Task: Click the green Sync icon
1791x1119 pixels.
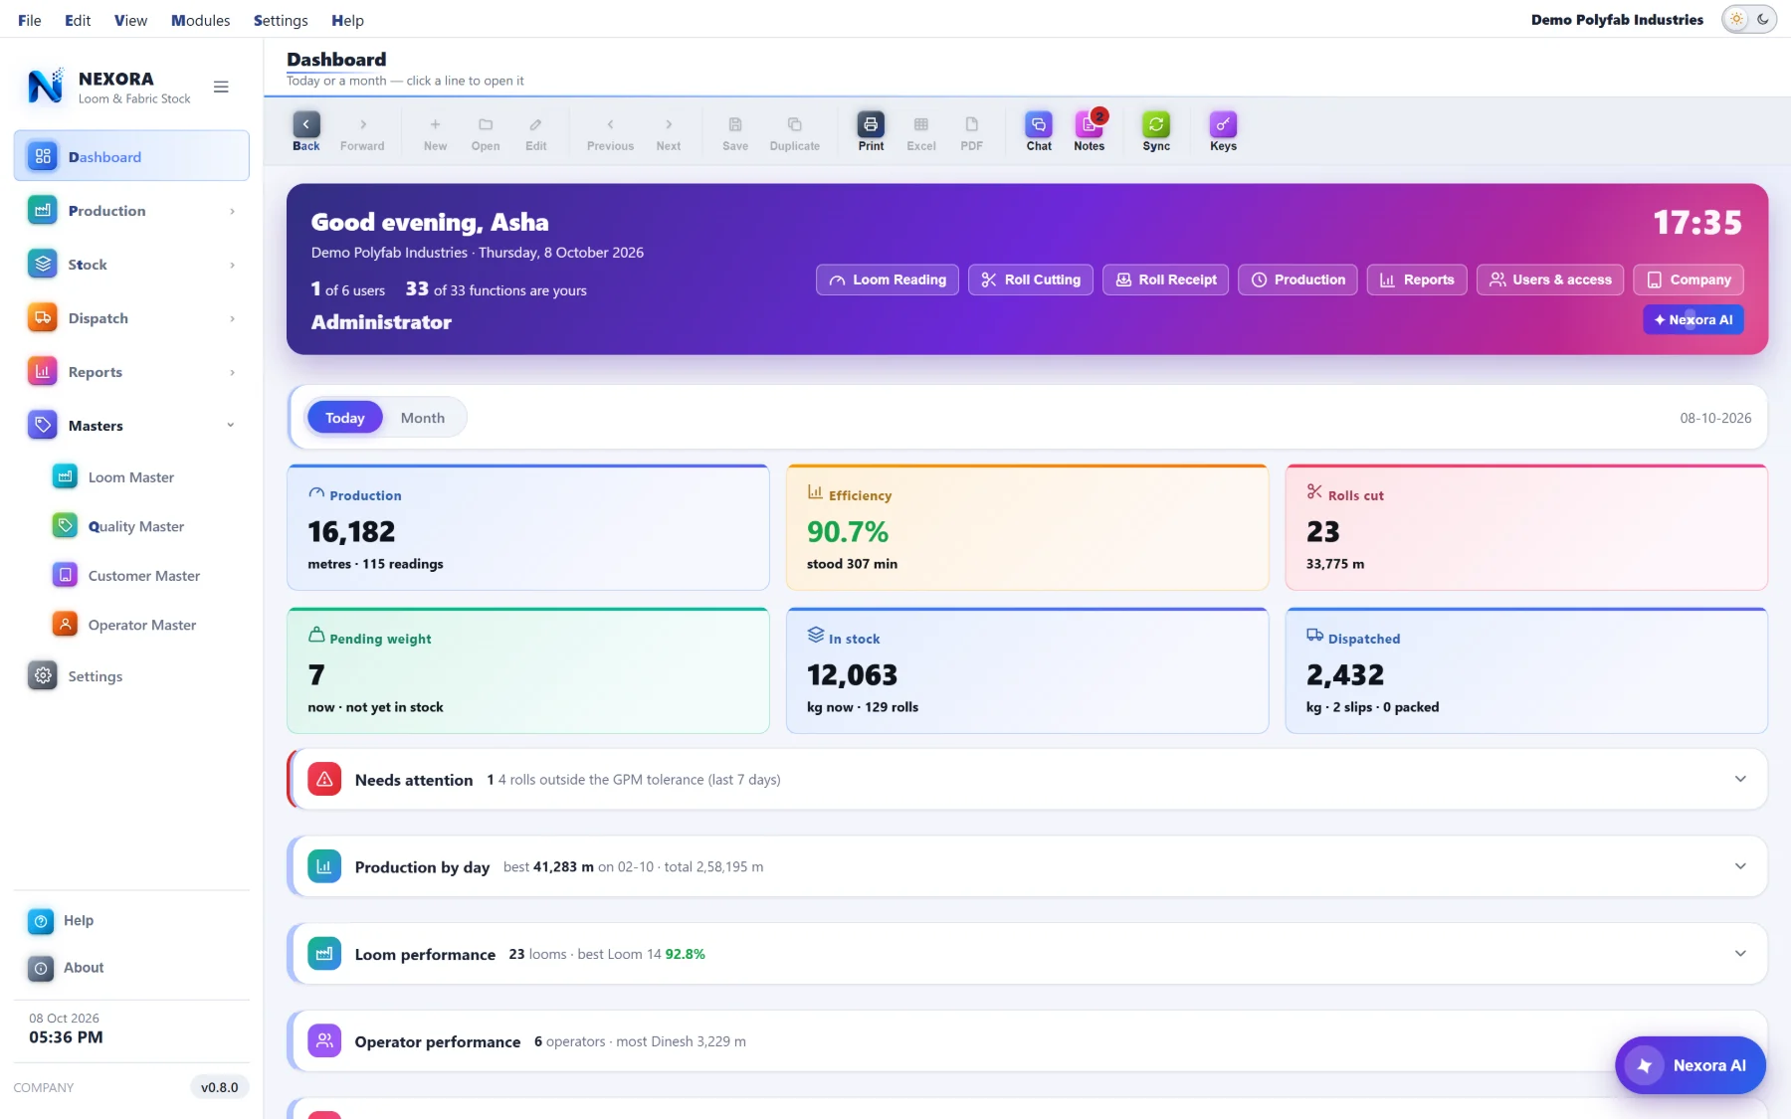Action: tap(1156, 130)
